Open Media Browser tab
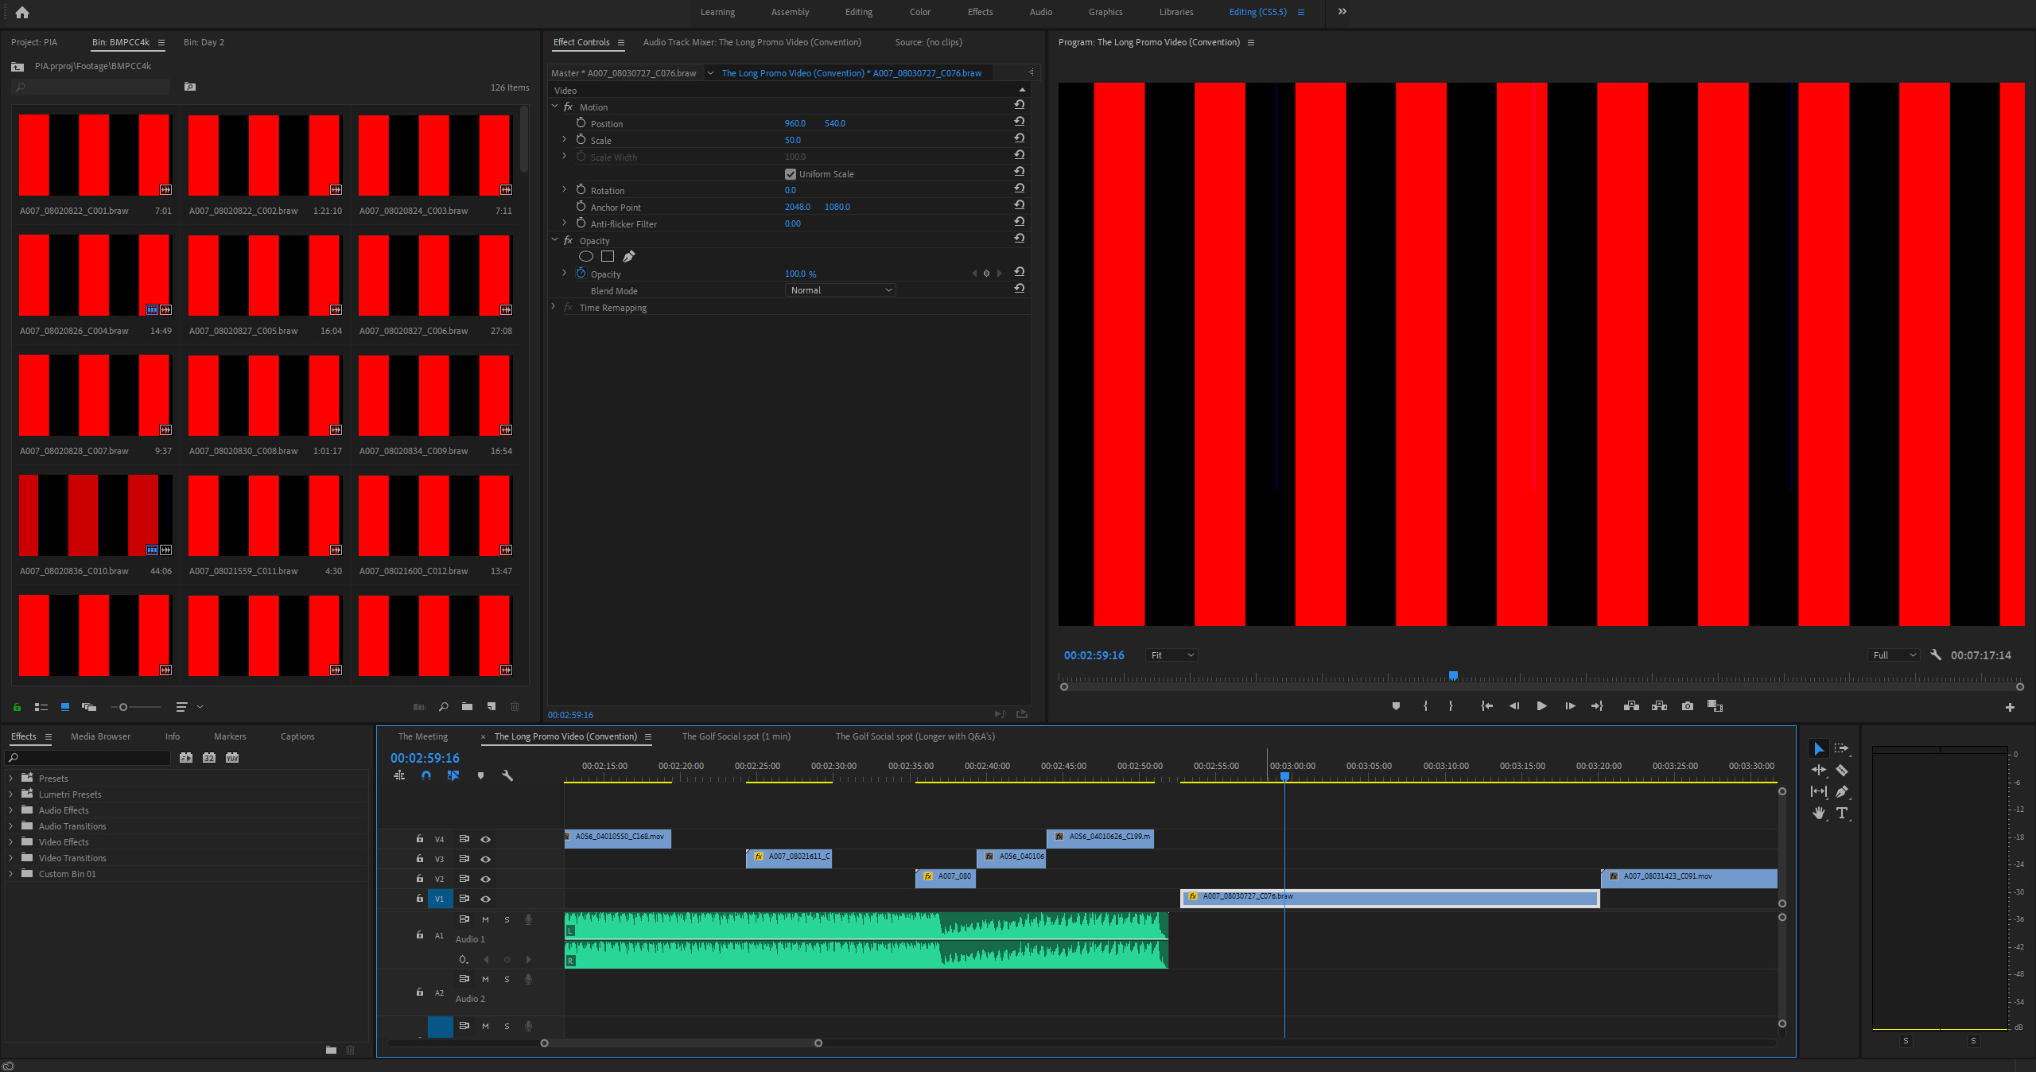The width and height of the screenshot is (2036, 1072). [x=100, y=736]
